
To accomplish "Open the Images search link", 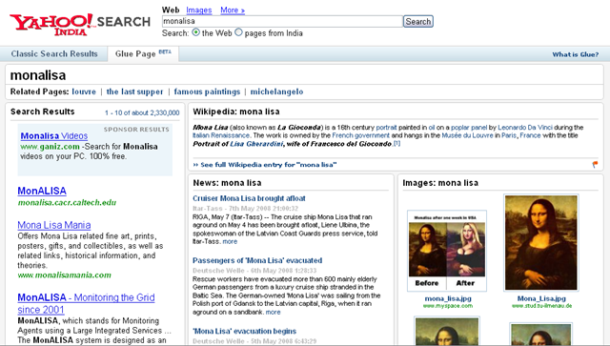I will [x=199, y=10].
